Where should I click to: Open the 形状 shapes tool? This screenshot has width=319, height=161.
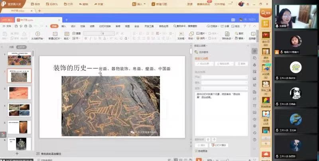tap(191, 34)
